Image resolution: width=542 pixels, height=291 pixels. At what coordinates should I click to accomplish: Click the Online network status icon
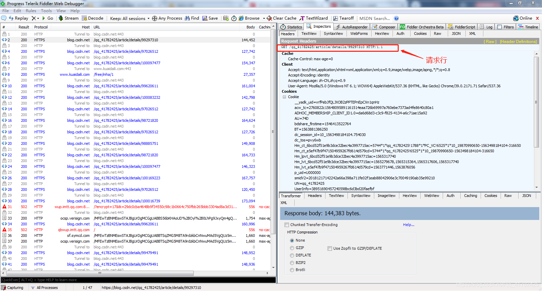point(516,18)
